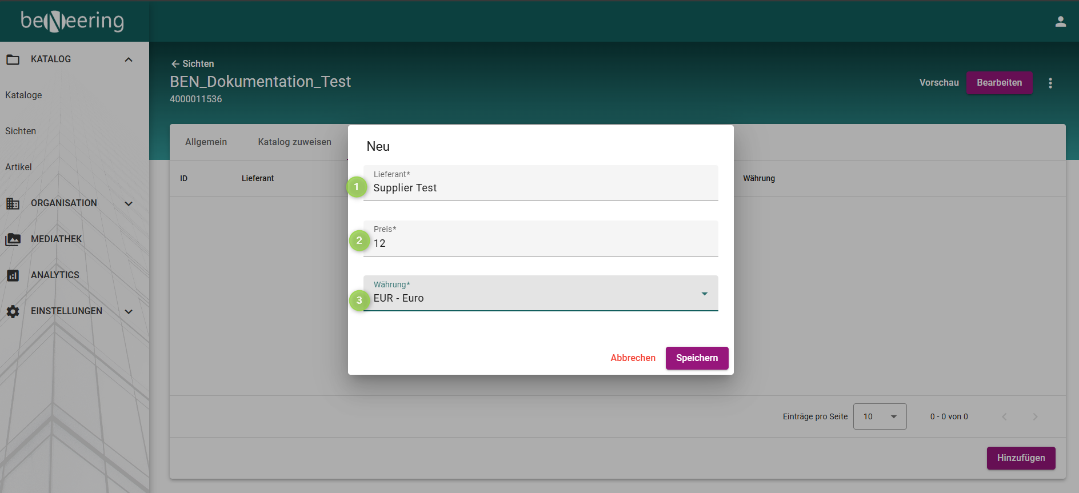Image resolution: width=1079 pixels, height=493 pixels.
Task: Open the three-dot more options menu
Action: pyautogui.click(x=1050, y=83)
